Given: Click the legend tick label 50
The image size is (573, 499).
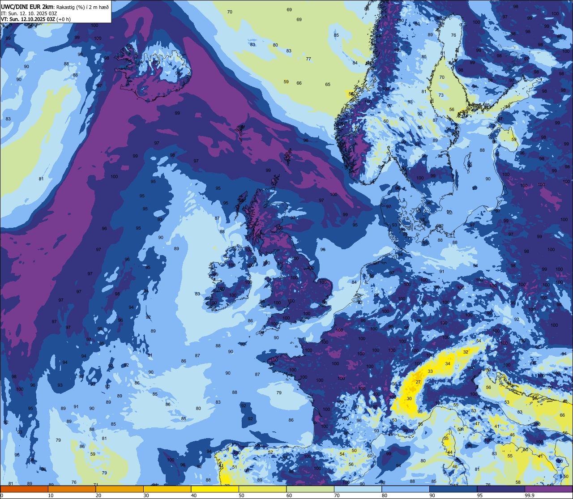Looking at the screenshot, I should [x=241, y=495].
